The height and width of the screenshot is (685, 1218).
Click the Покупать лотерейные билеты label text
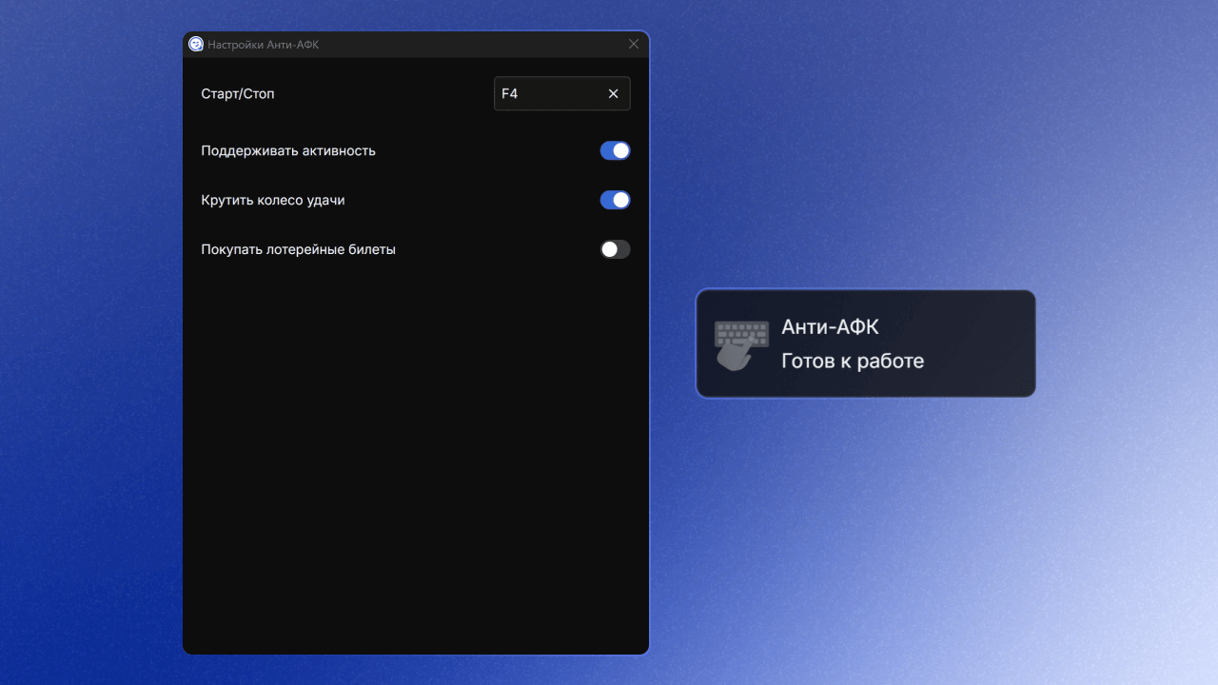point(298,249)
